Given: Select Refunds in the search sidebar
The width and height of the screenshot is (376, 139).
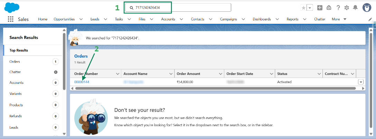Looking at the screenshot, I should point(32,116).
